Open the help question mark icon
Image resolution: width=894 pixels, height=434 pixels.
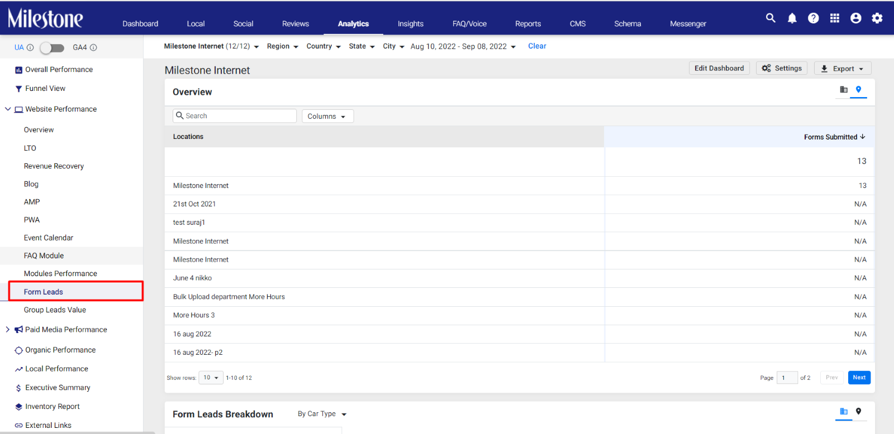[814, 18]
